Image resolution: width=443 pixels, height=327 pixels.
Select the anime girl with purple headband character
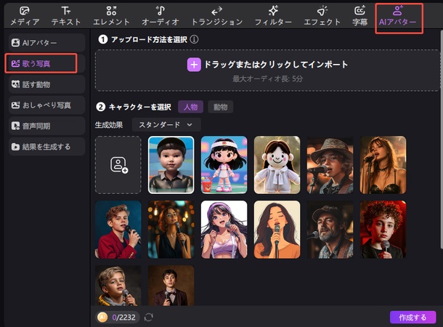coord(224,230)
